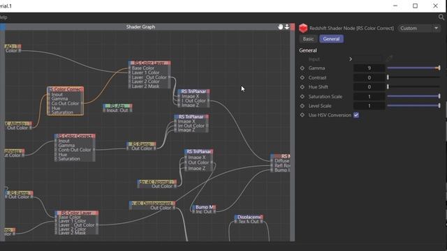Adjust the Saturation Scale slider

(413, 96)
